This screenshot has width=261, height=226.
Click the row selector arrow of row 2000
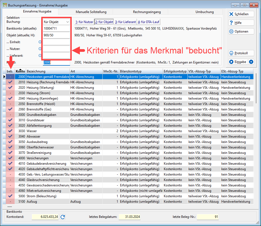(x=4, y=77)
